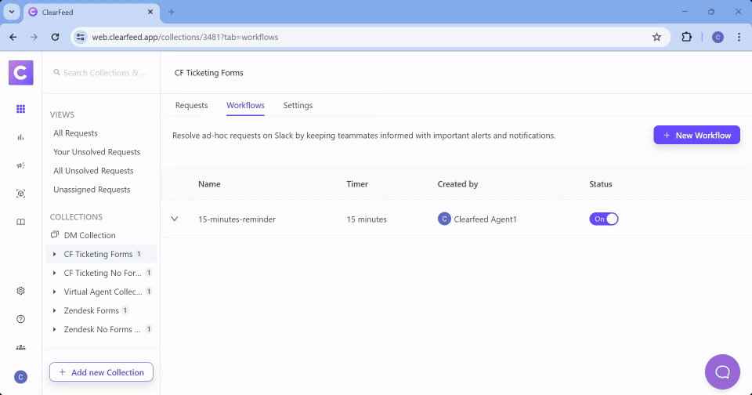This screenshot has height=395, width=752.
Task: Open the knowledge base book icon
Action: (21, 222)
